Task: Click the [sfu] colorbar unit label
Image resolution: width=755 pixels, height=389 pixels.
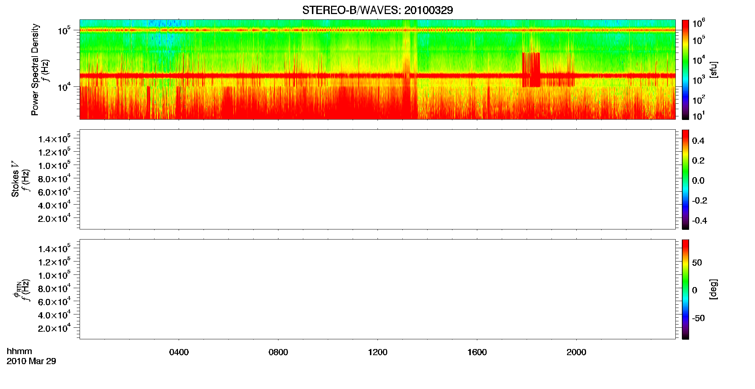Action: [x=714, y=70]
